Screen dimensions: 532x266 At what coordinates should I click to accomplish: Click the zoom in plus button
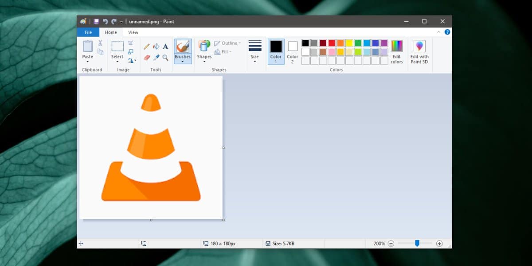point(439,243)
